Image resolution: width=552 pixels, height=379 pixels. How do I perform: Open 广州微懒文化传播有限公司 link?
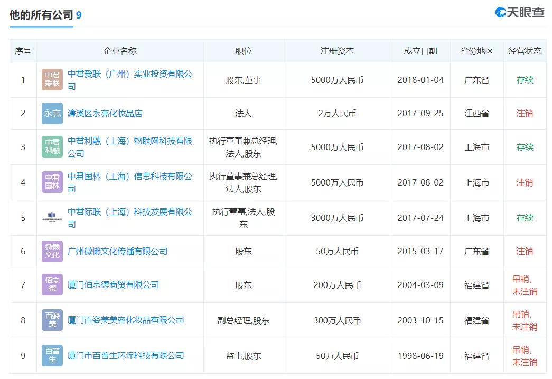(x=117, y=251)
